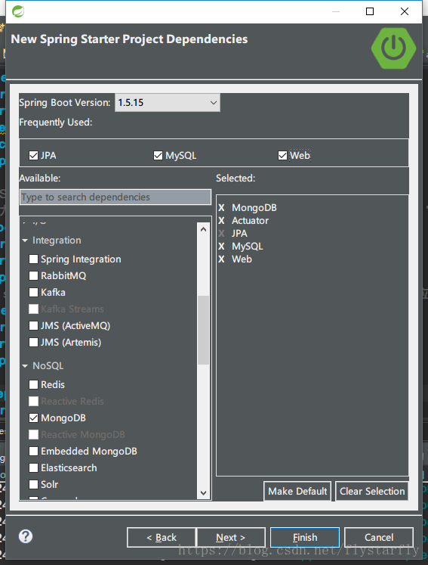The image size is (428, 565).
Task: Select MySQL text in Selected list
Action: [x=248, y=247]
